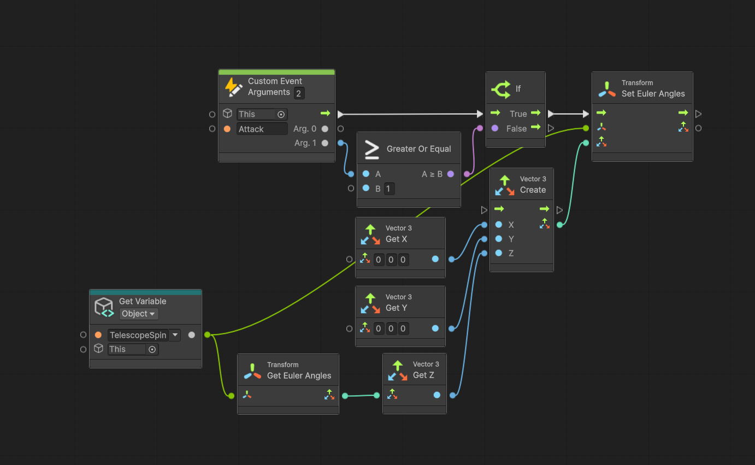Click the Get Euler Angles transform icon
Viewport: 755px width, 465px height.
(x=252, y=370)
